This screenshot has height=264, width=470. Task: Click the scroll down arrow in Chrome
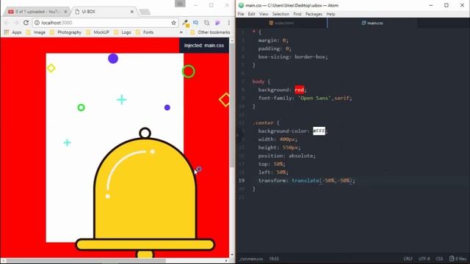coord(232,254)
